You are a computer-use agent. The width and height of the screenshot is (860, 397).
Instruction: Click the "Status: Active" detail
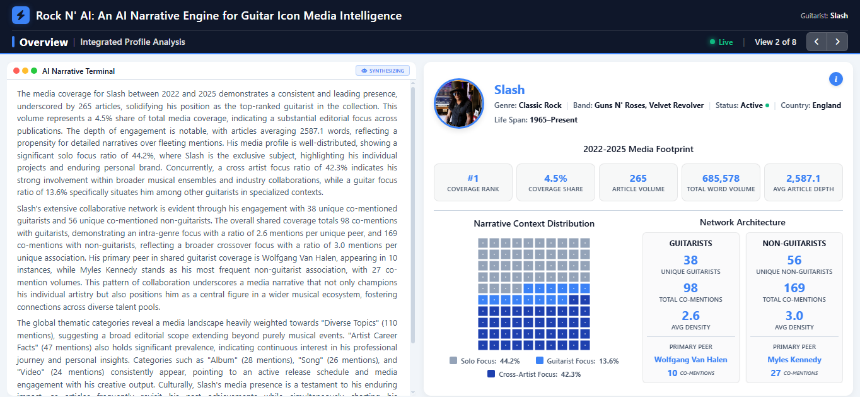[742, 105]
